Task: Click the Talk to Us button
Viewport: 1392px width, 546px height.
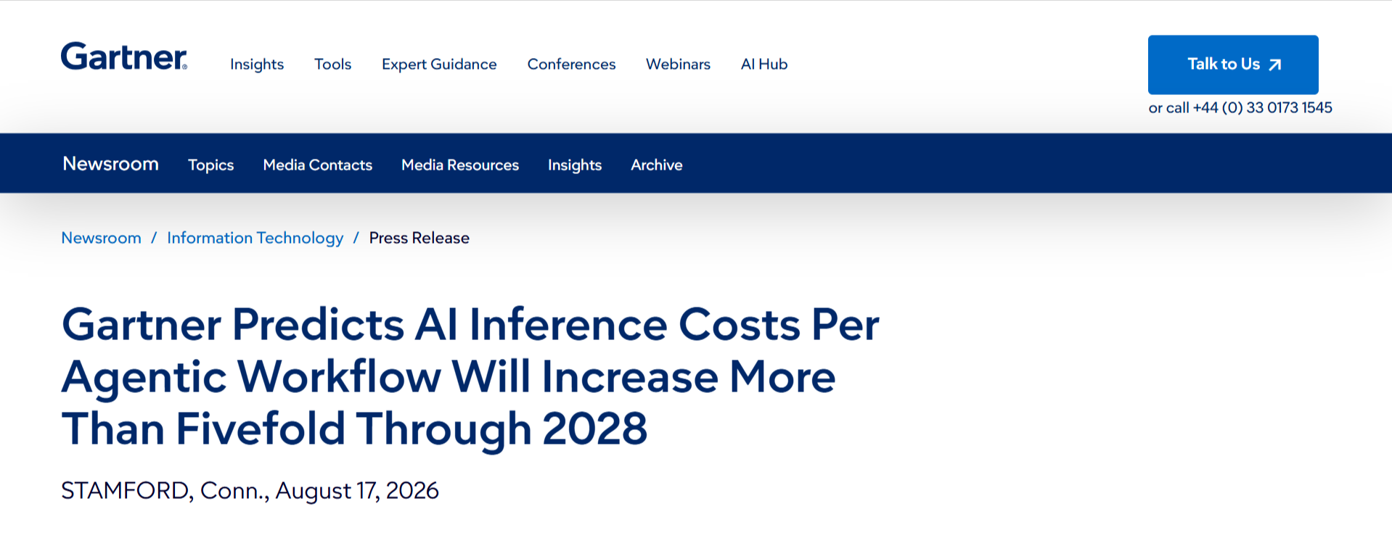Action: (x=1233, y=65)
